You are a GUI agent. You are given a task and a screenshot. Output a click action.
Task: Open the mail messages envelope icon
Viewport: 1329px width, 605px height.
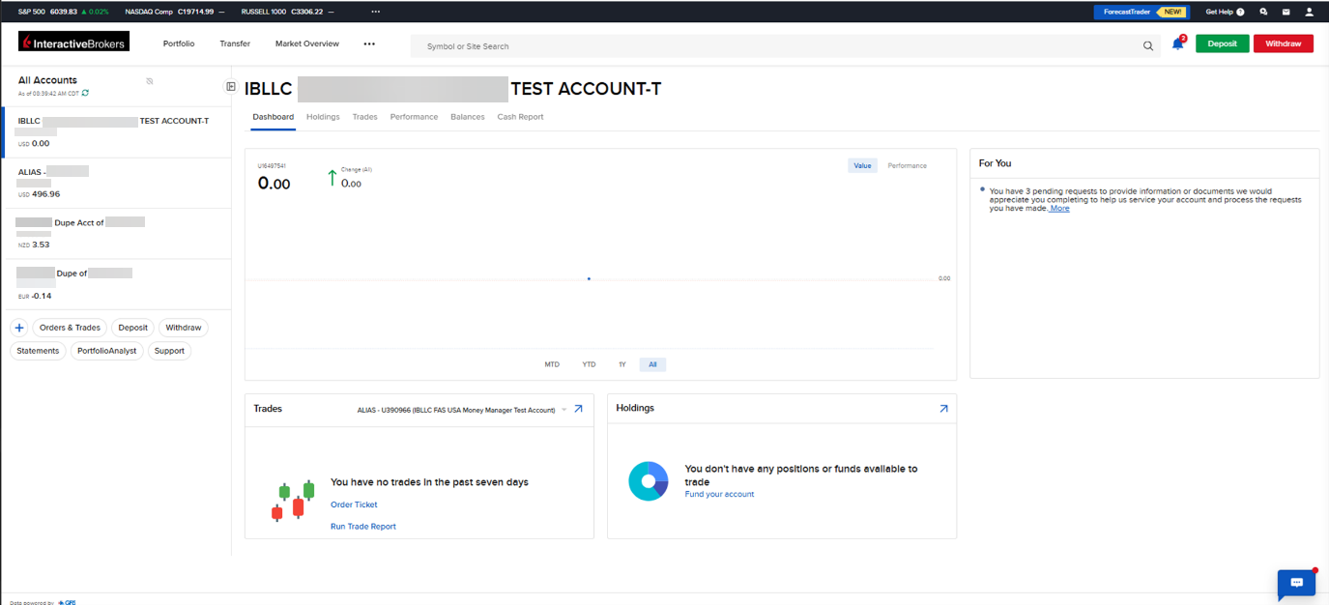(x=1286, y=12)
